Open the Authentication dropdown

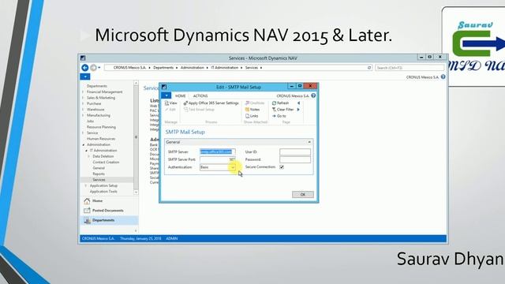(233, 167)
